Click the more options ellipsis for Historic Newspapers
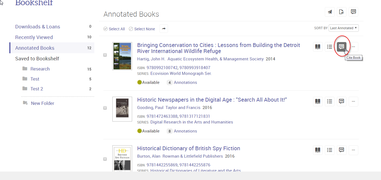This screenshot has width=381, height=180. tap(353, 101)
